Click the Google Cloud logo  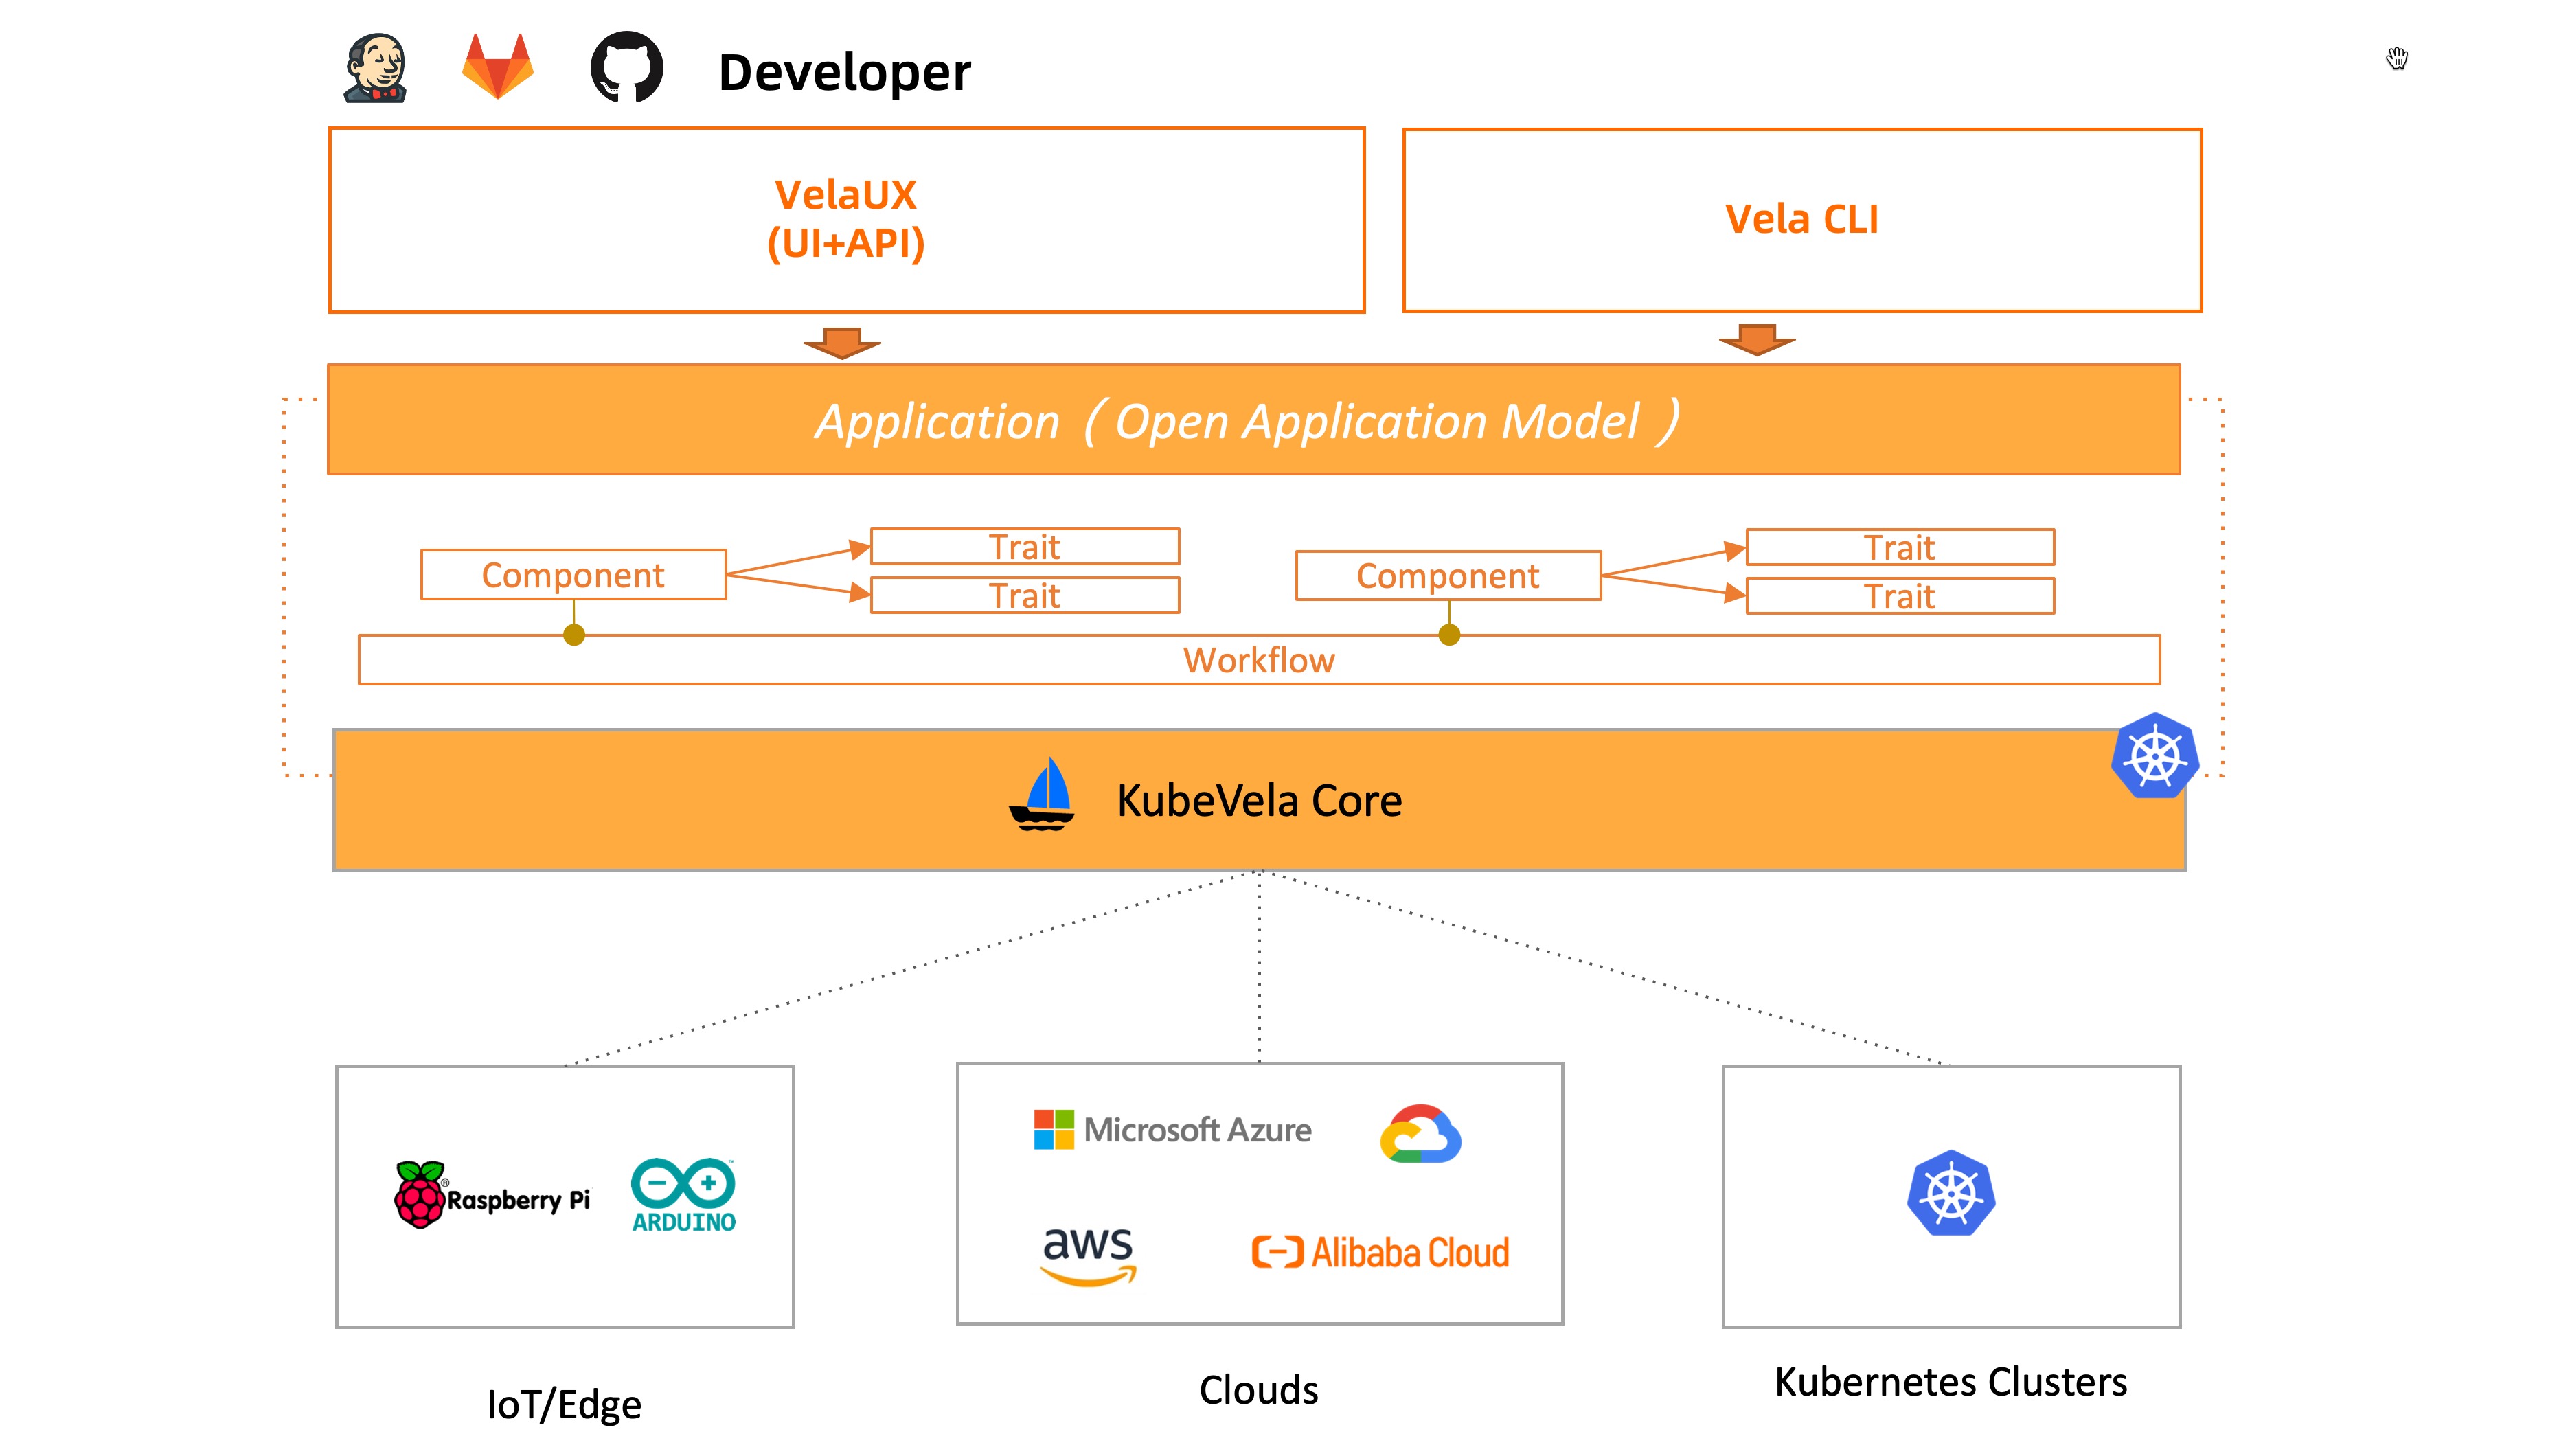tap(1420, 1134)
